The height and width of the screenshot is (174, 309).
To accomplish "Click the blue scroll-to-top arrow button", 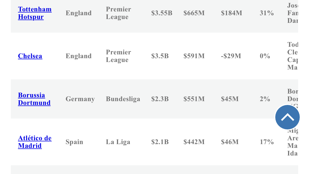I will [x=287, y=117].
